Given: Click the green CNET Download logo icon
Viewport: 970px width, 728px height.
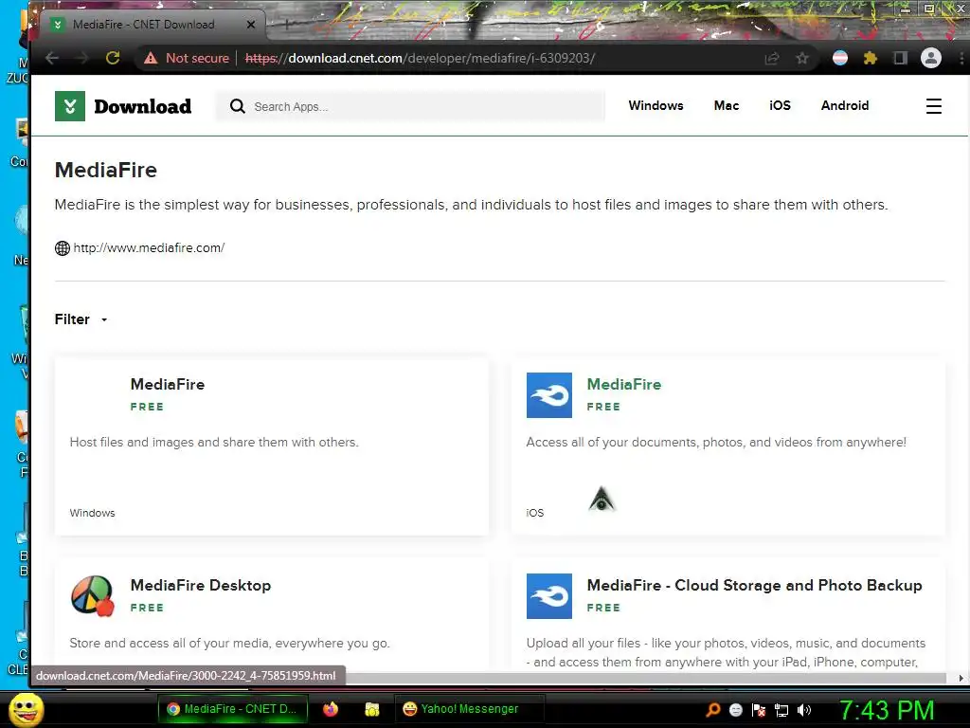Looking at the screenshot, I should (70, 106).
